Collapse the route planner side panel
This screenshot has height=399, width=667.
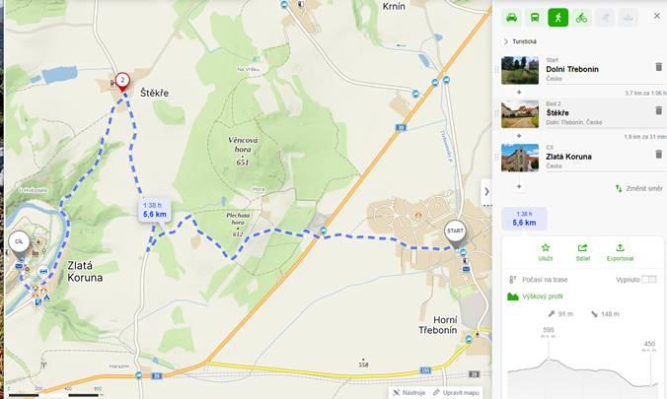coord(486,192)
